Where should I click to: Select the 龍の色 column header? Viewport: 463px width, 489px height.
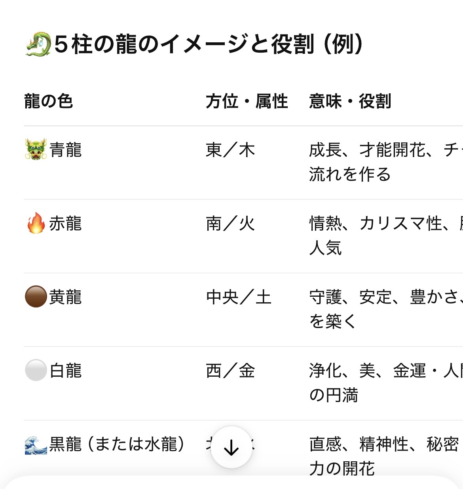pyautogui.click(x=49, y=101)
